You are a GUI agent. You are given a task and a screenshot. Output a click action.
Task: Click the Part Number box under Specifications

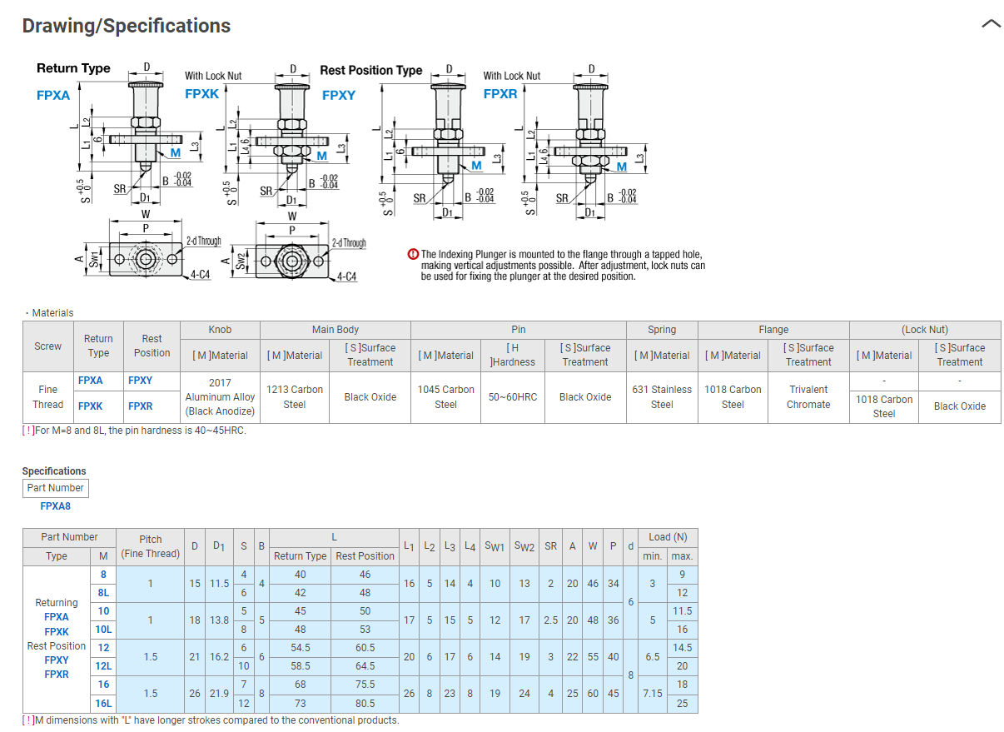tap(55, 488)
